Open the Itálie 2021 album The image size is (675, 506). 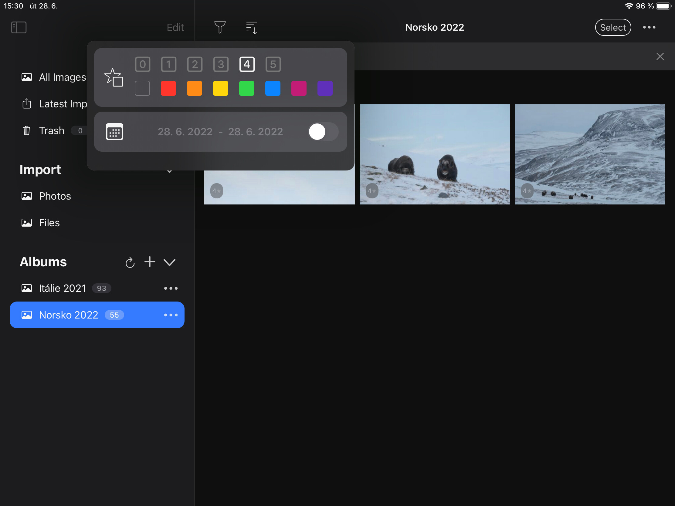(x=97, y=288)
